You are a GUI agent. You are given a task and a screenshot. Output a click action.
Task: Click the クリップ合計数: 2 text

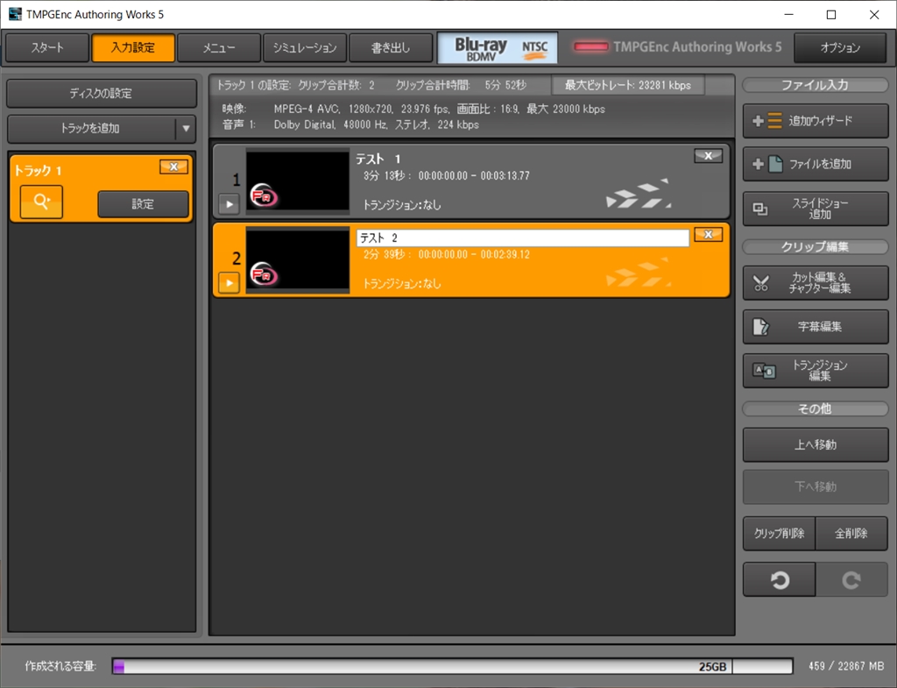coord(336,85)
